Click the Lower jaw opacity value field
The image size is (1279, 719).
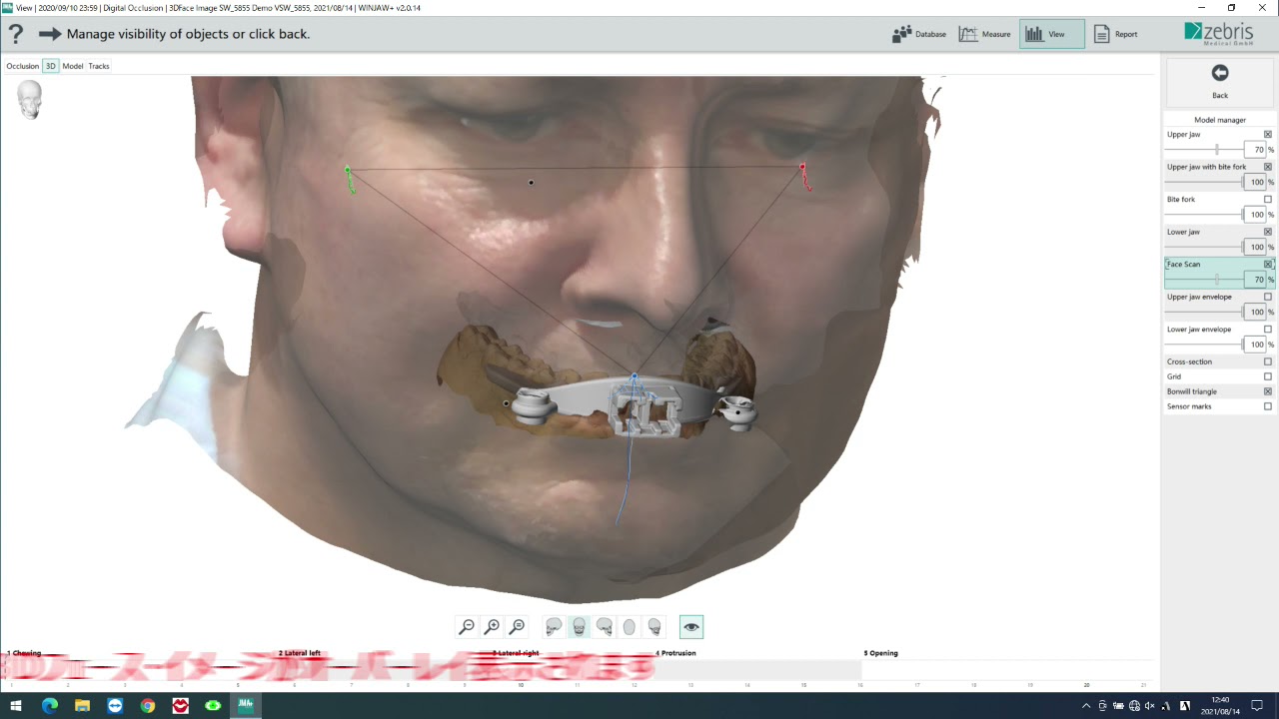[1255, 247]
